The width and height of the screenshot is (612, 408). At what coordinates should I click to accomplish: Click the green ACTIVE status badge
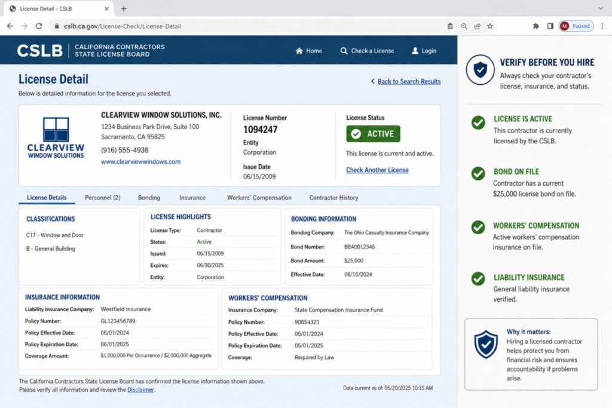point(373,134)
